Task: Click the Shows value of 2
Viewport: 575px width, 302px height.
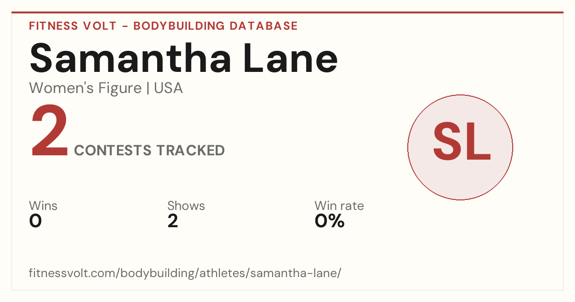Action: [172, 221]
